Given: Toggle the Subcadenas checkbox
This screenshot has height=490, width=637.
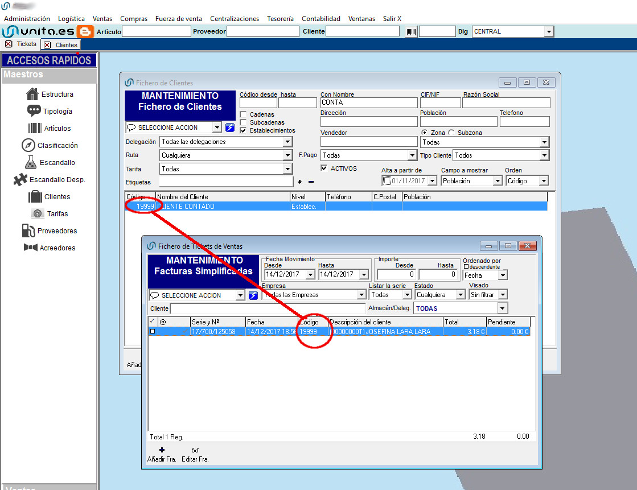Looking at the screenshot, I should click(x=243, y=122).
